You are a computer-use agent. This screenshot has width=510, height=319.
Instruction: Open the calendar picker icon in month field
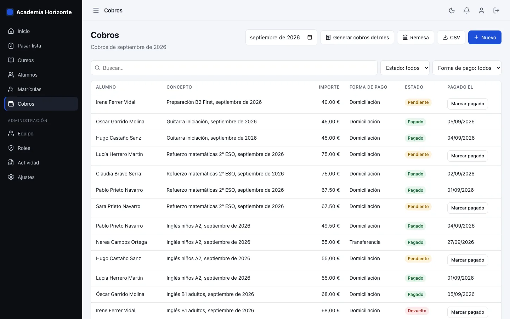tap(310, 38)
